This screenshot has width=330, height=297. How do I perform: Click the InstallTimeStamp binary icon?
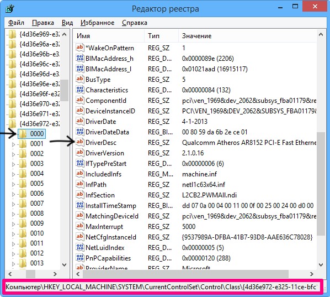tap(79, 205)
